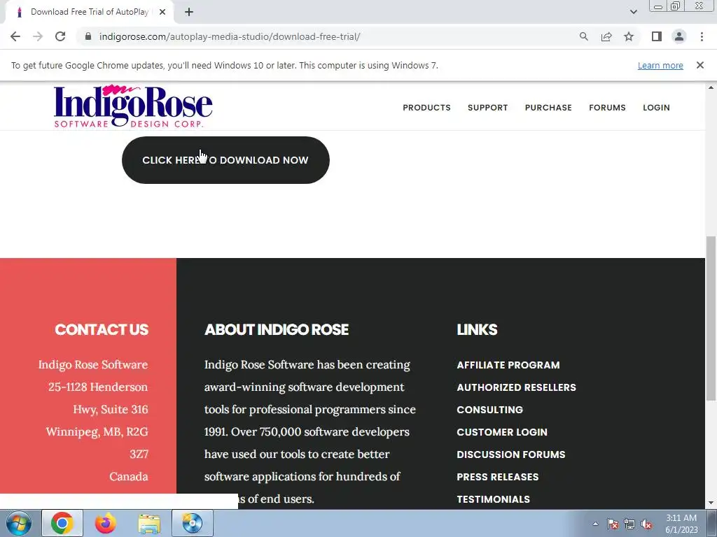Open the LOGIN page
717x537 pixels.
pos(656,108)
